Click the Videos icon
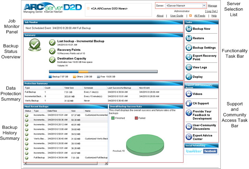 point(189,94)
